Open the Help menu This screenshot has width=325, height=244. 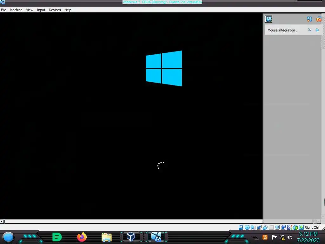click(68, 10)
